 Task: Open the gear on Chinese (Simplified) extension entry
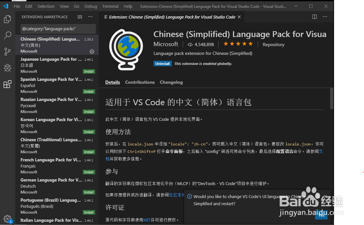[92, 51]
